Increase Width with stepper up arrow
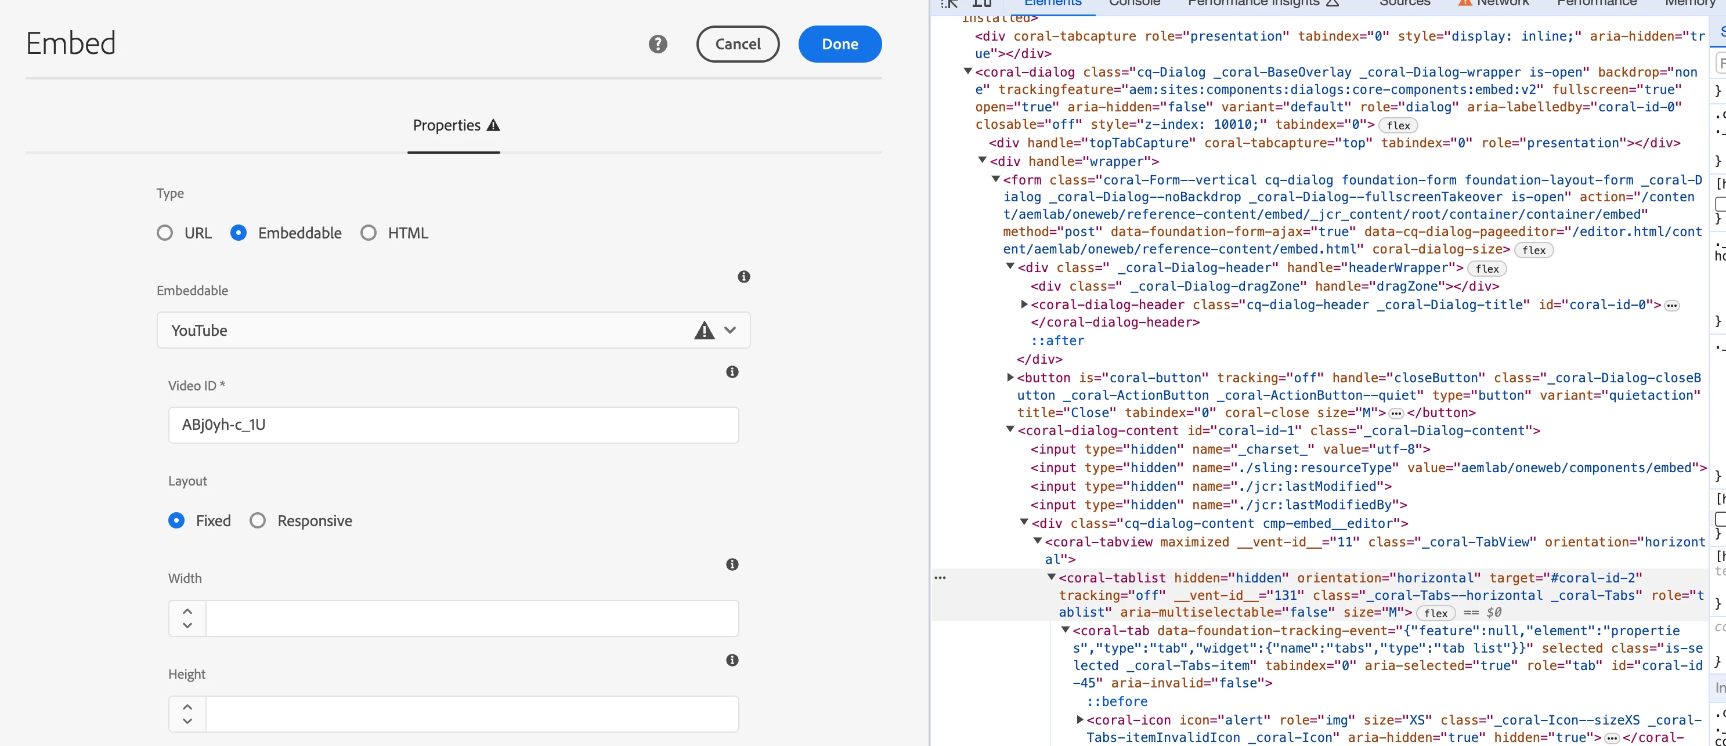This screenshot has height=746, width=1726. 187,611
